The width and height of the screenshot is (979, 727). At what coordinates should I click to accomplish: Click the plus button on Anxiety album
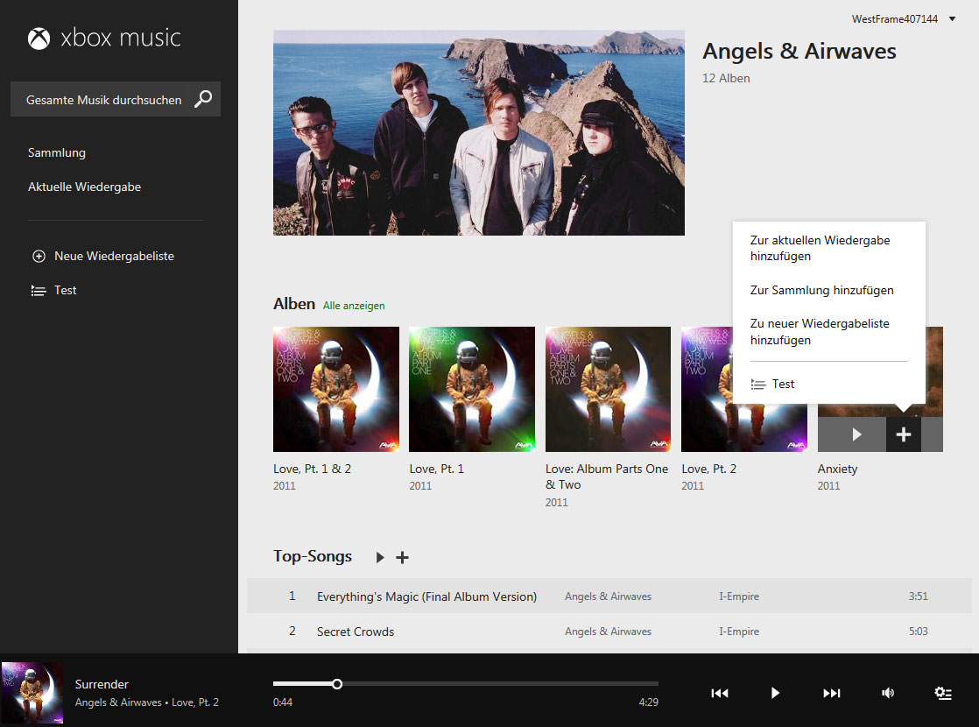coord(903,434)
